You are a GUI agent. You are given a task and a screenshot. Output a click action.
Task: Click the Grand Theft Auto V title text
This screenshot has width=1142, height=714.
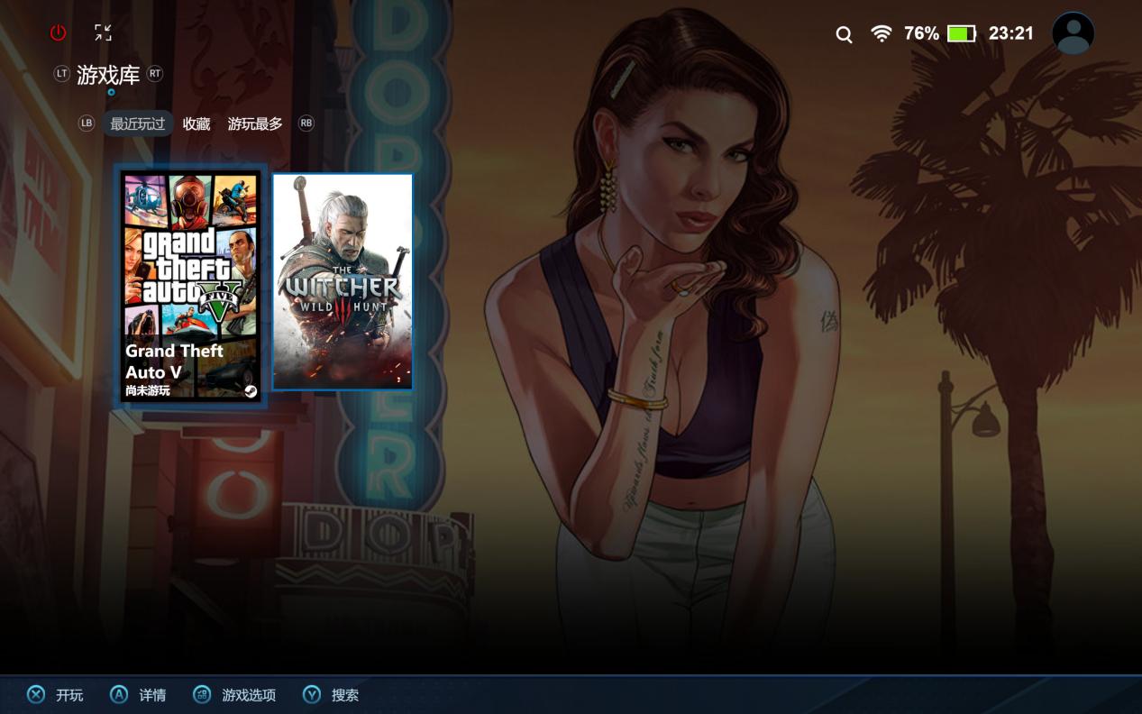click(x=174, y=362)
